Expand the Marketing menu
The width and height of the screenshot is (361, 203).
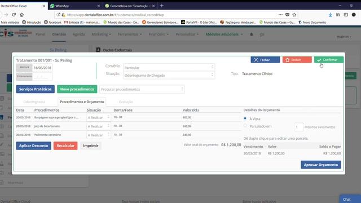coord(101,34)
